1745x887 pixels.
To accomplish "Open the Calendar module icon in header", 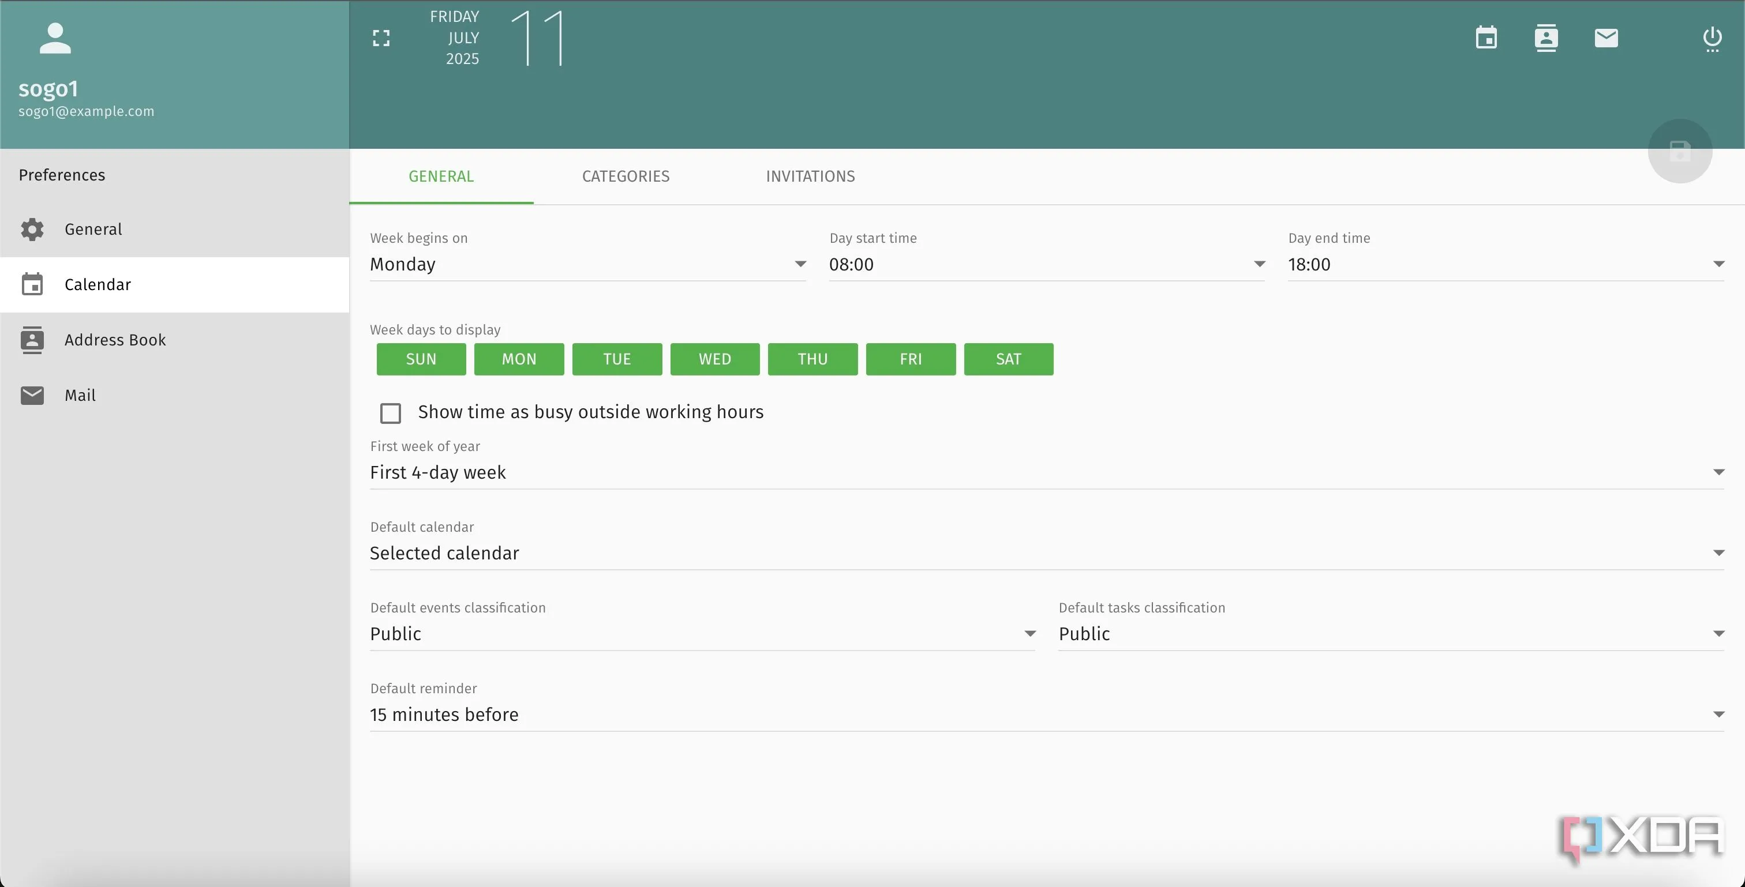I will click(1486, 38).
